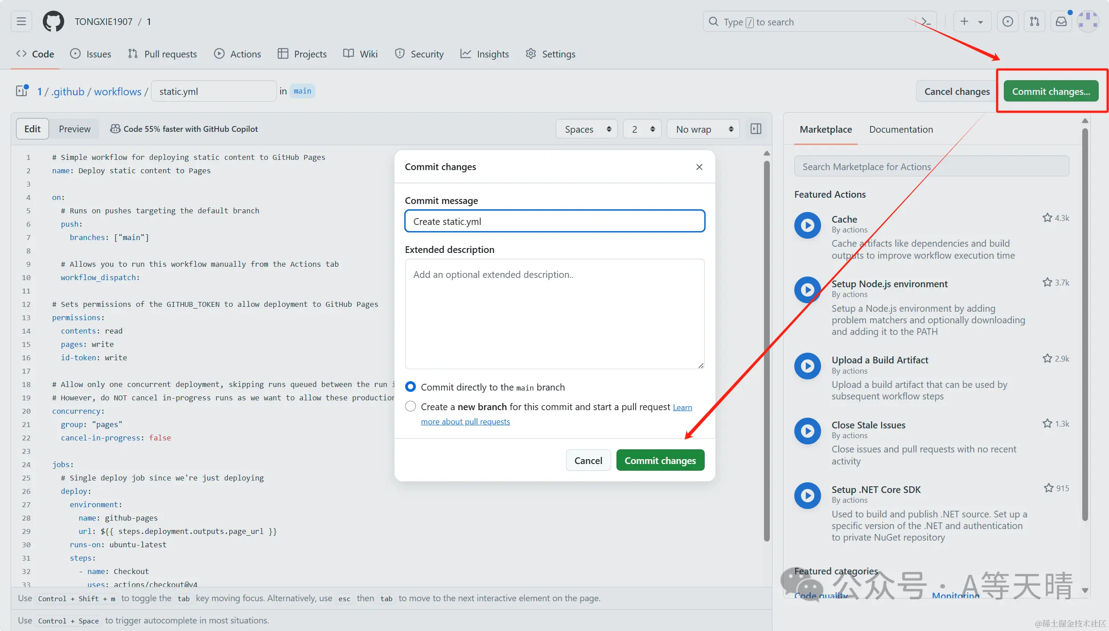Switch to the Documentation tab

pyautogui.click(x=901, y=130)
